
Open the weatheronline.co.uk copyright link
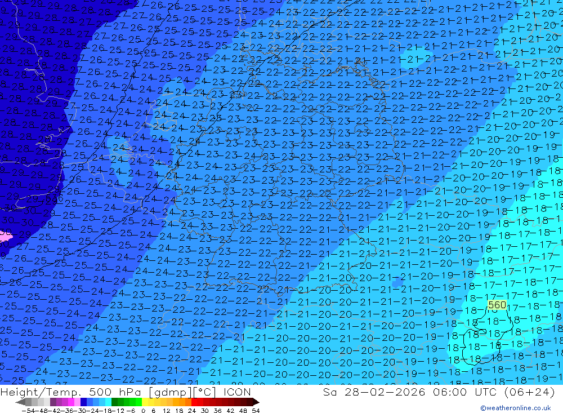tap(516, 407)
